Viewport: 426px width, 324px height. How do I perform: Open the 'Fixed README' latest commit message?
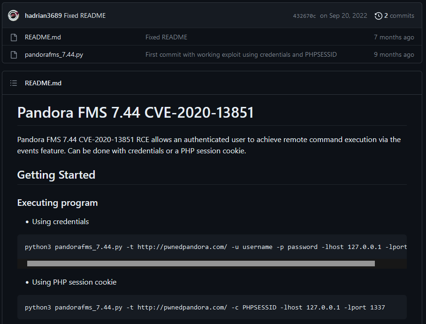(x=85, y=16)
